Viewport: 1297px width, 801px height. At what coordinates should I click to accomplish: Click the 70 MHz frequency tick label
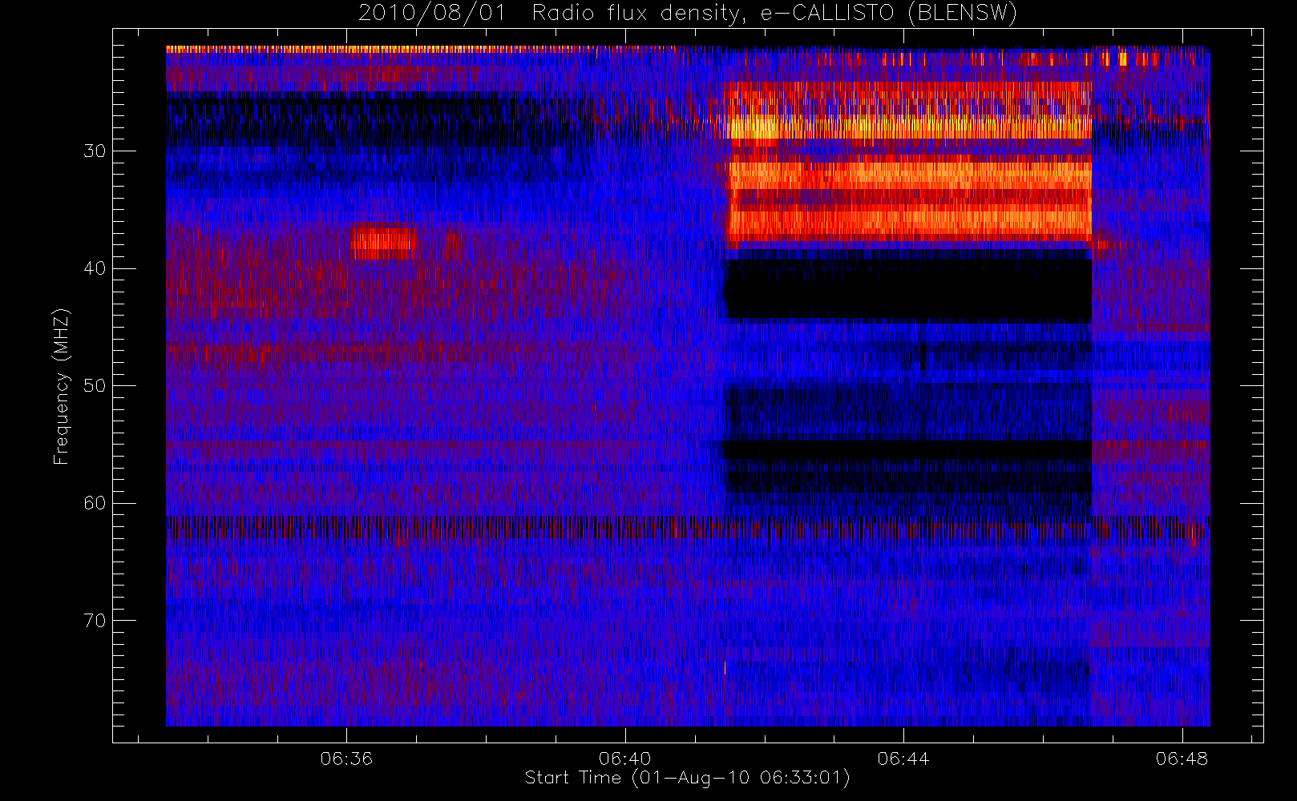tap(95, 621)
